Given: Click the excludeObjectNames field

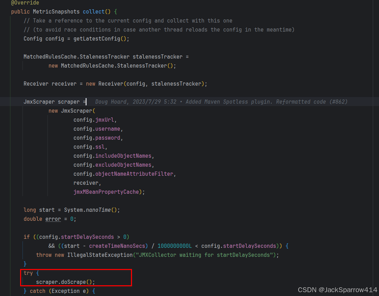Looking at the screenshot, I should pyautogui.click(x=123, y=165).
